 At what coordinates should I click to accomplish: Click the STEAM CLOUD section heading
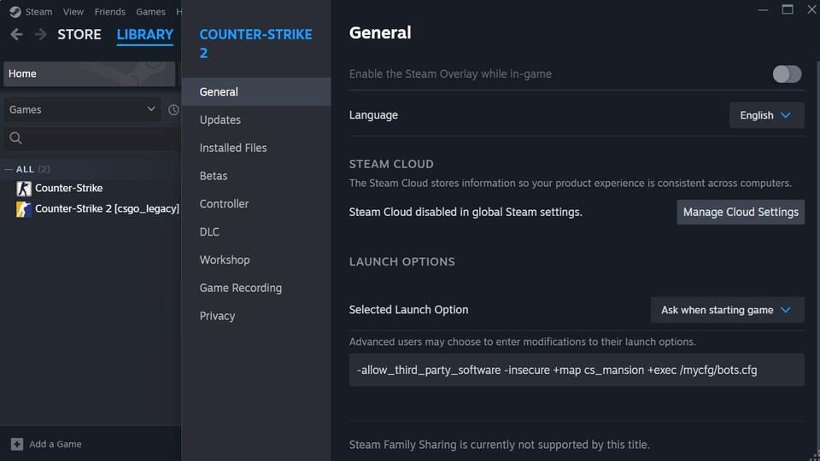point(391,164)
